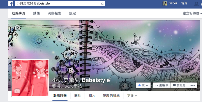202x102 pixels.
Task: Toggle the 追蹤中 following button
Action: [162, 85]
